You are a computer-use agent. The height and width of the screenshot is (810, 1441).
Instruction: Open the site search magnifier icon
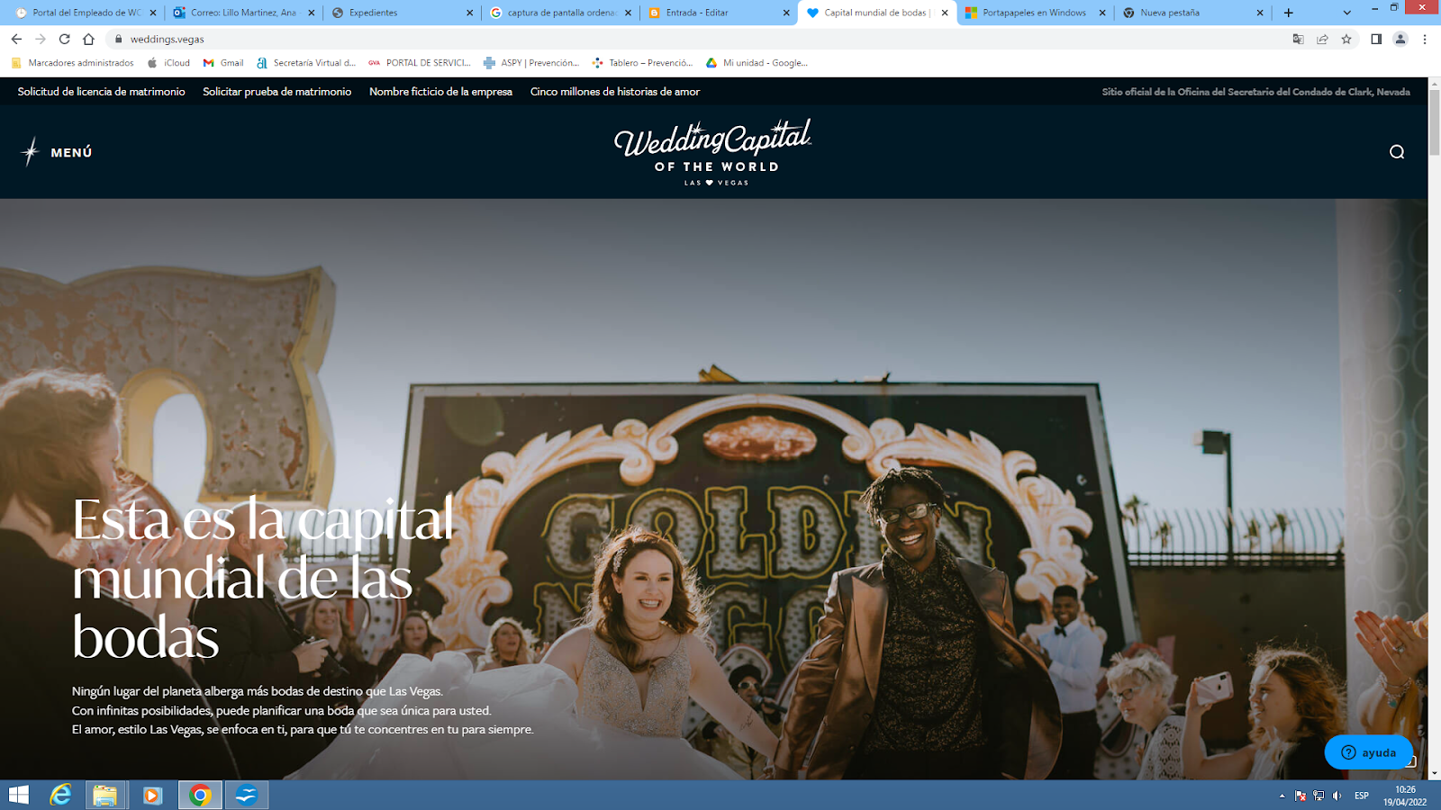click(x=1397, y=152)
